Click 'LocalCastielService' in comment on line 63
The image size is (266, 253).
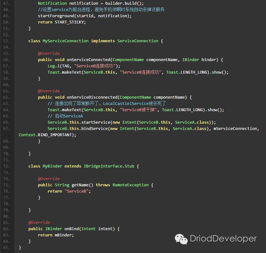[126, 104]
